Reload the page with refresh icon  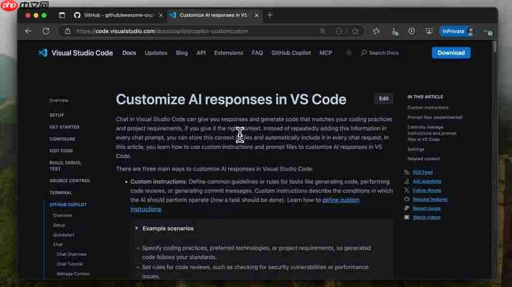tap(46, 31)
